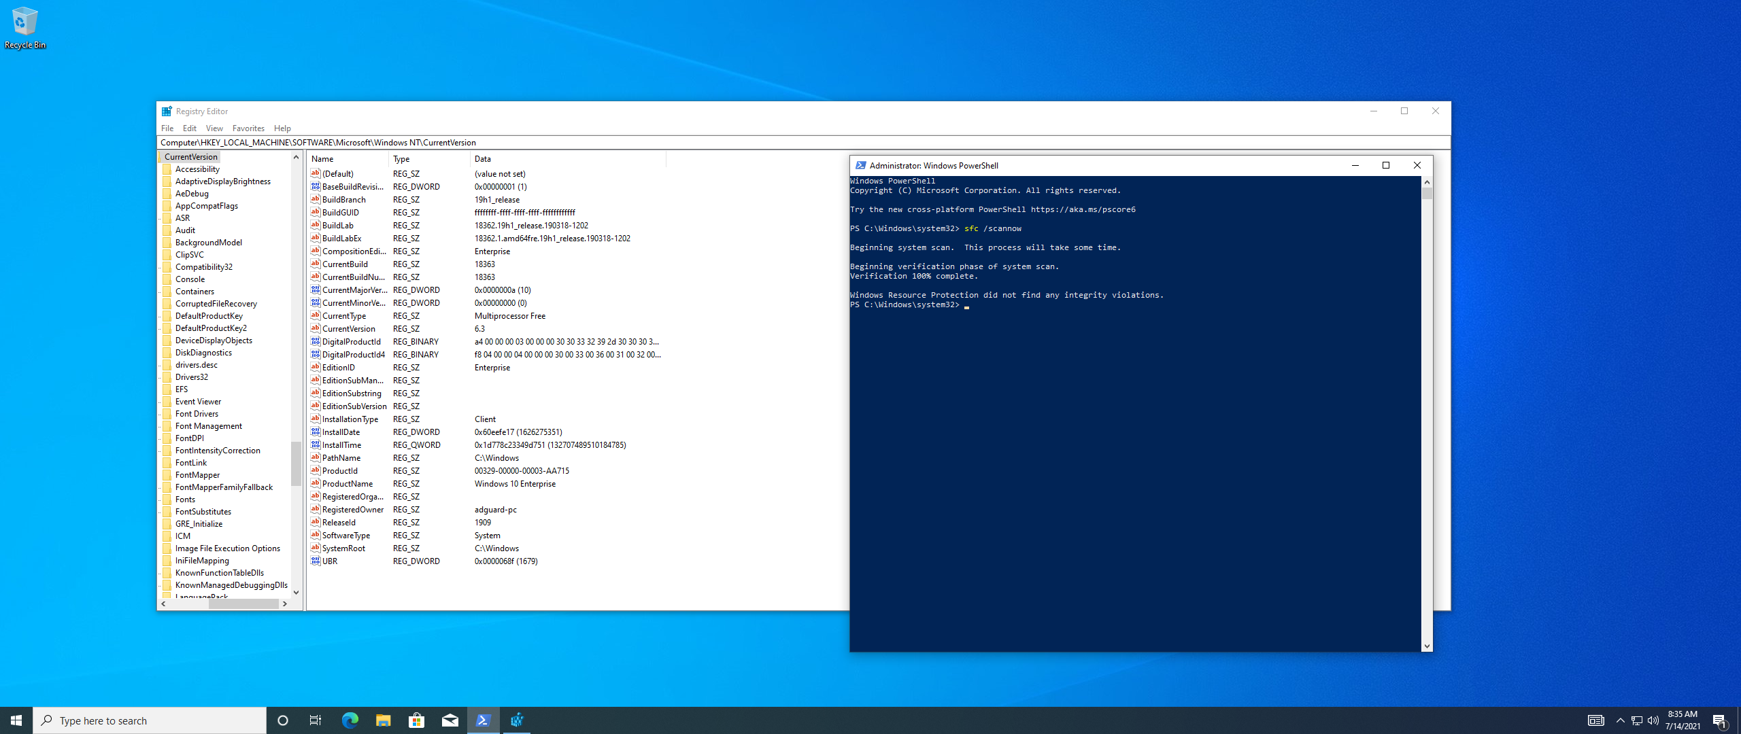Open the Action Center notifications
Viewport: 1741px width, 734px height.
click(1720, 720)
